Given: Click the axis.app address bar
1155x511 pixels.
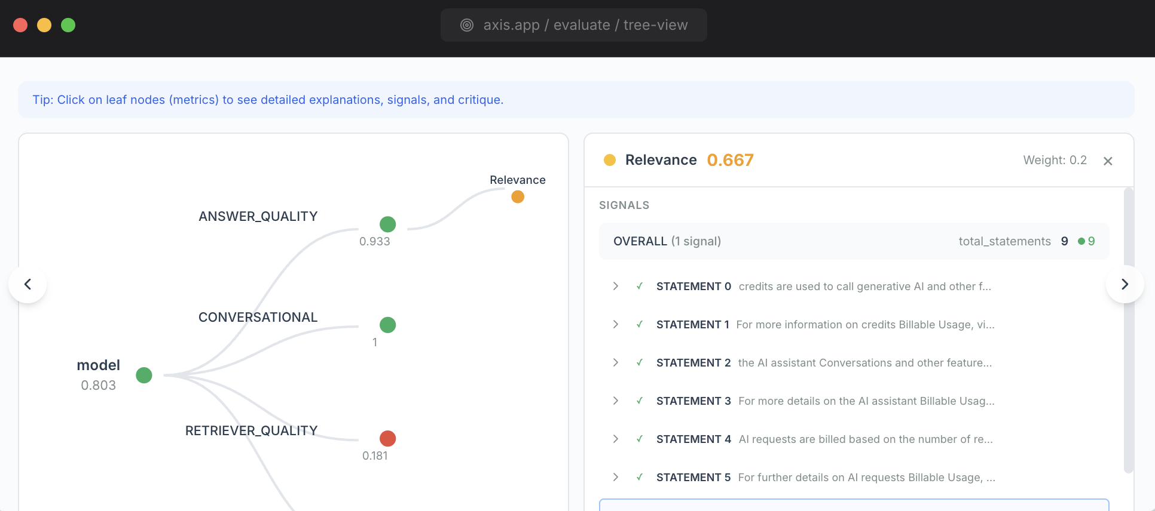Looking at the screenshot, I should [574, 25].
